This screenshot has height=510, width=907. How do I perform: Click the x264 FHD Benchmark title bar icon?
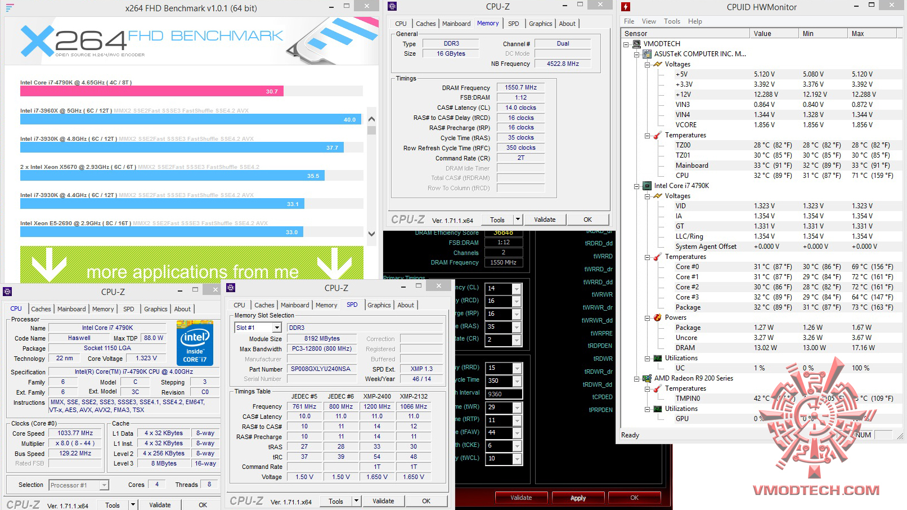tap(10, 7)
